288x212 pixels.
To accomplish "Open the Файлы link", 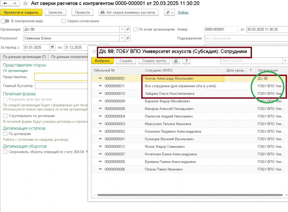I will pos(183,12).
